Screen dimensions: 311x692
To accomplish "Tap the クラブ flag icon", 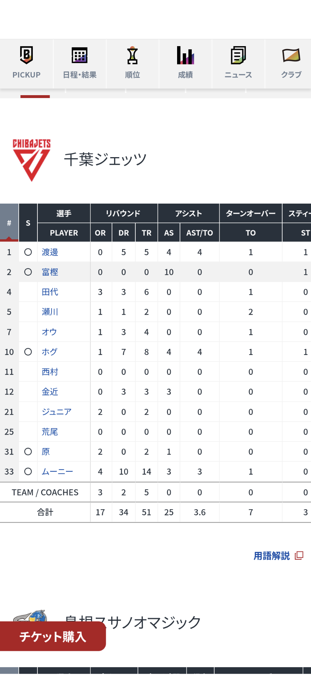I will point(291,55).
